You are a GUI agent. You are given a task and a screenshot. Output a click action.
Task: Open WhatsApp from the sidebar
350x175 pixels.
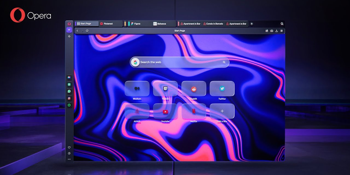(69, 91)
